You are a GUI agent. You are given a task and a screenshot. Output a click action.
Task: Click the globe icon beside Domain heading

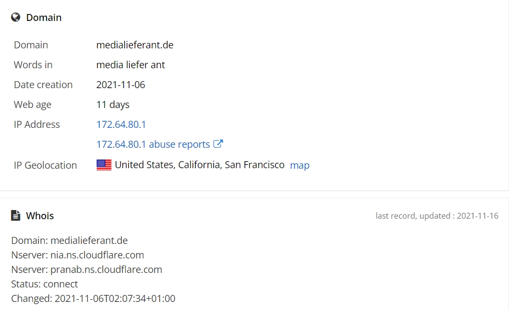[x=16, y=17]
